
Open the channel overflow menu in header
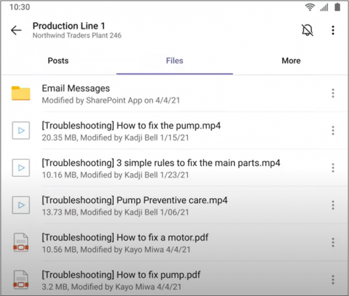333,30
